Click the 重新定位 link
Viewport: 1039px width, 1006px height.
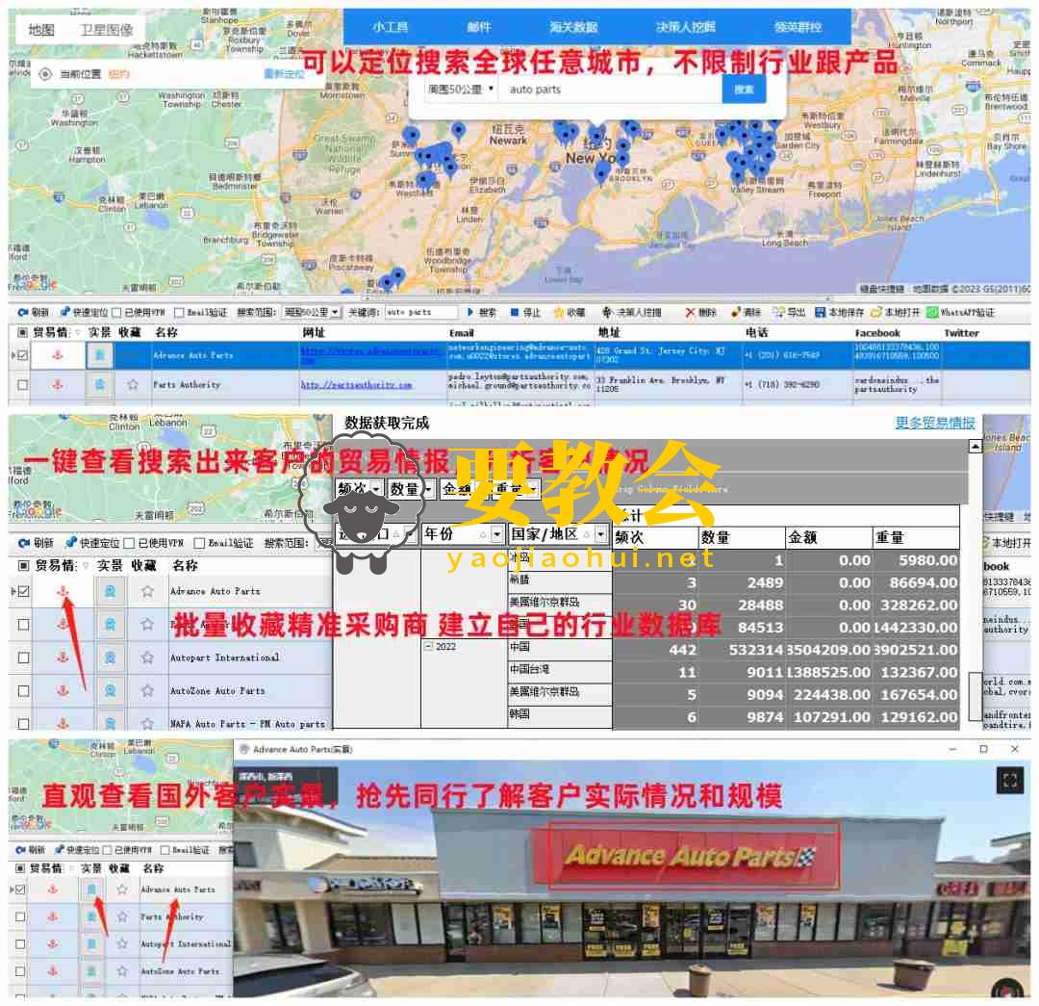284,73
